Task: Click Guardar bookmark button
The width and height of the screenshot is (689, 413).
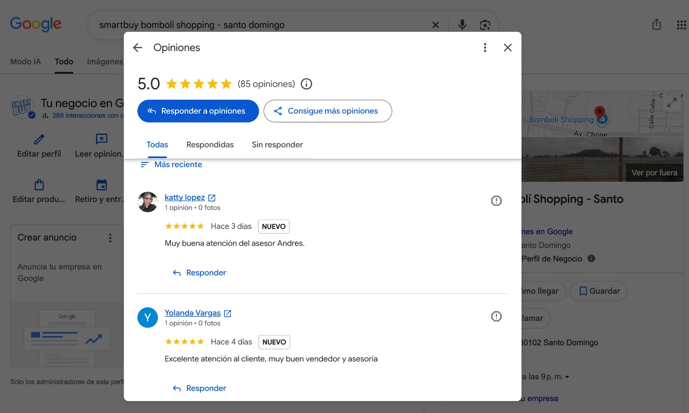Action: pyautogui.click(x=599, y=291)
